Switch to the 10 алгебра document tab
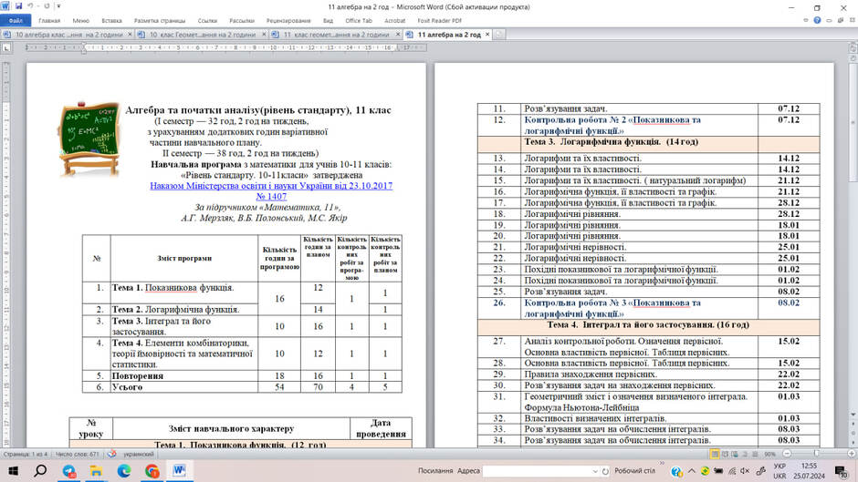 [68, 35]
